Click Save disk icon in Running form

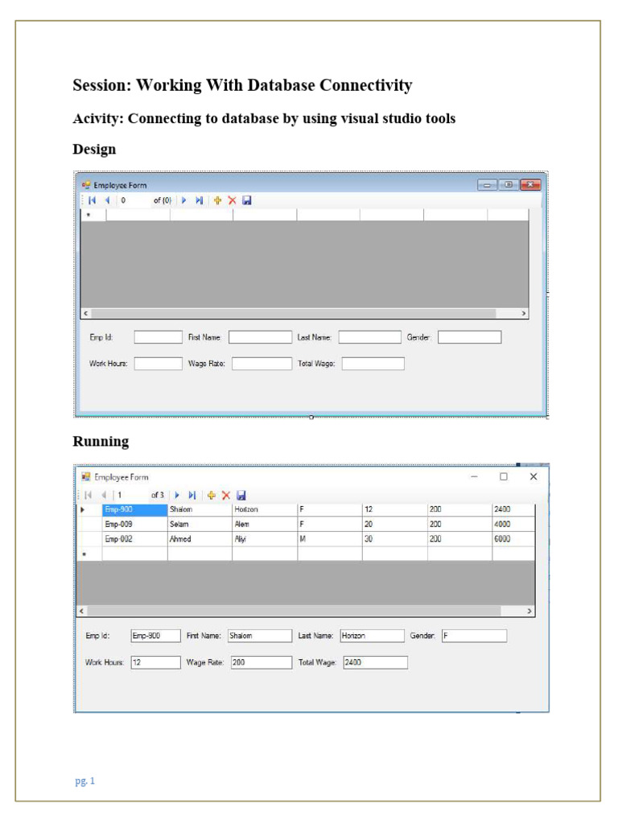click(x=241, y=495)
